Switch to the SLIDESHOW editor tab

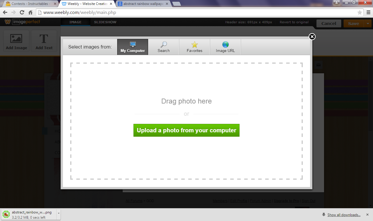(x=105, y=22)
